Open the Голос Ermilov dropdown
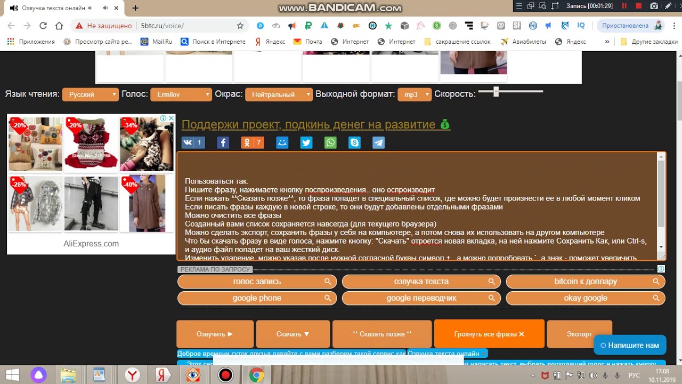 coord(181,94)
